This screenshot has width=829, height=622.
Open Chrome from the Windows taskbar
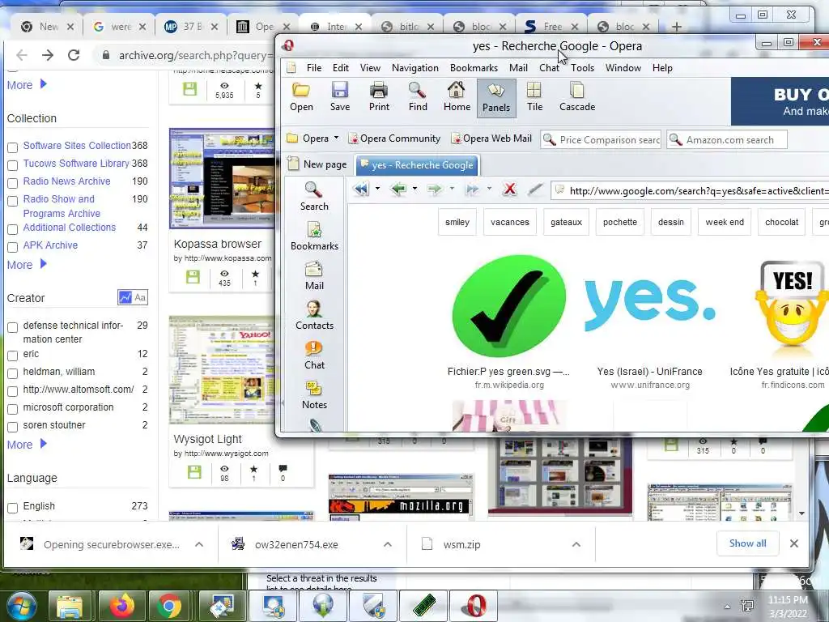pyautogui.click(x=168, y=606)
